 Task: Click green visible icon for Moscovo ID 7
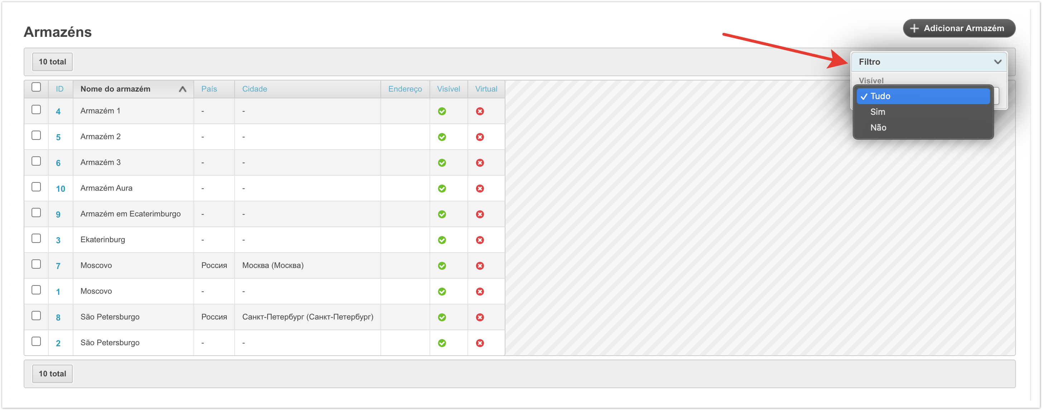[x=442, y=266]
